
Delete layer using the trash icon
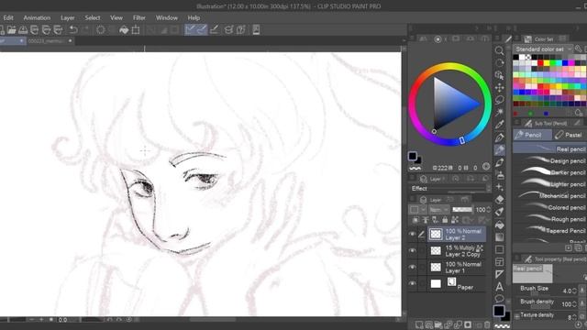point(487,324)
